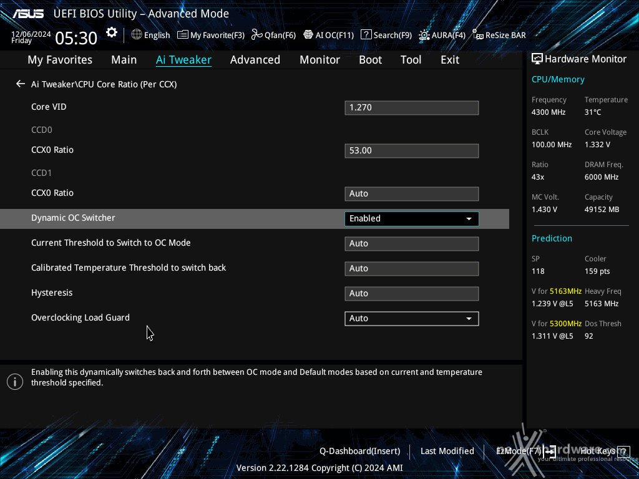Edit the CCD0 CCX0 Ratio field showing 53.00

(412, 151)
